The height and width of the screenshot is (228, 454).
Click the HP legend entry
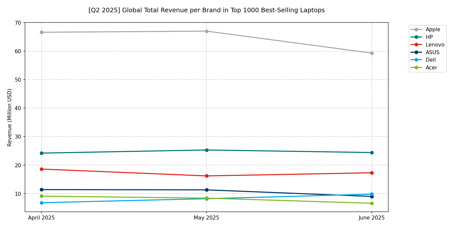(x=422, y=37)
